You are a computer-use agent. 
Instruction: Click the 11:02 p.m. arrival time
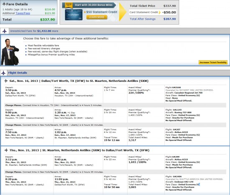pos(61,179)
